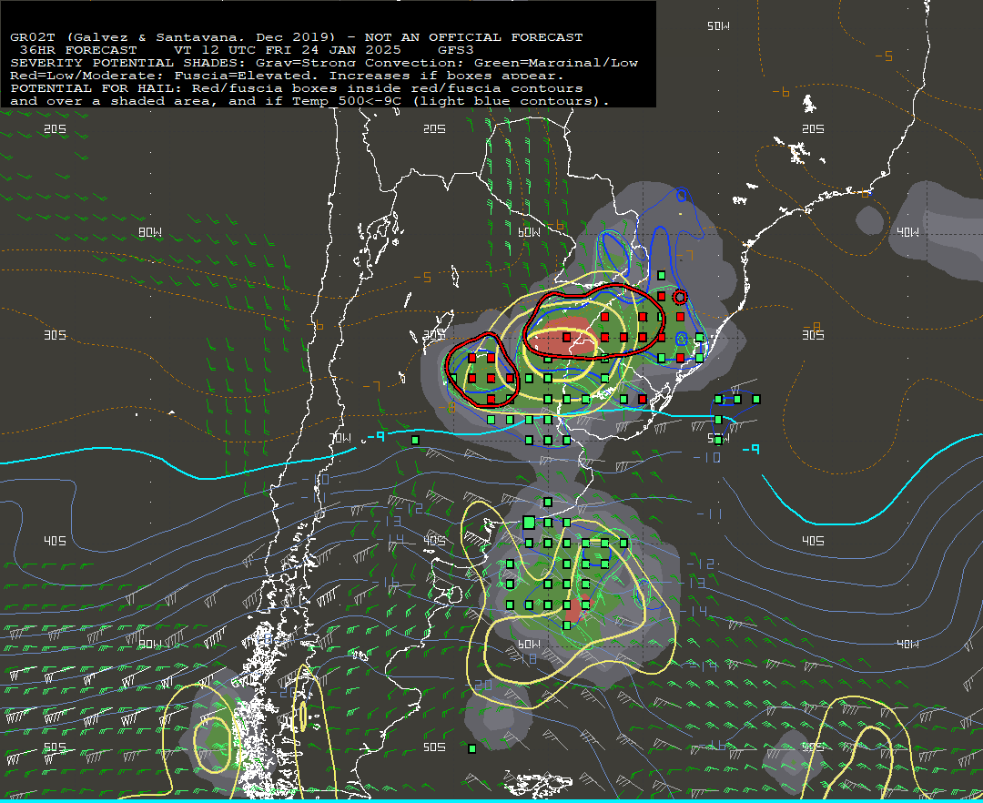Click the 70W longitude label near Chile
Viewport: 983px width, 803px height.
coord(341,438)
